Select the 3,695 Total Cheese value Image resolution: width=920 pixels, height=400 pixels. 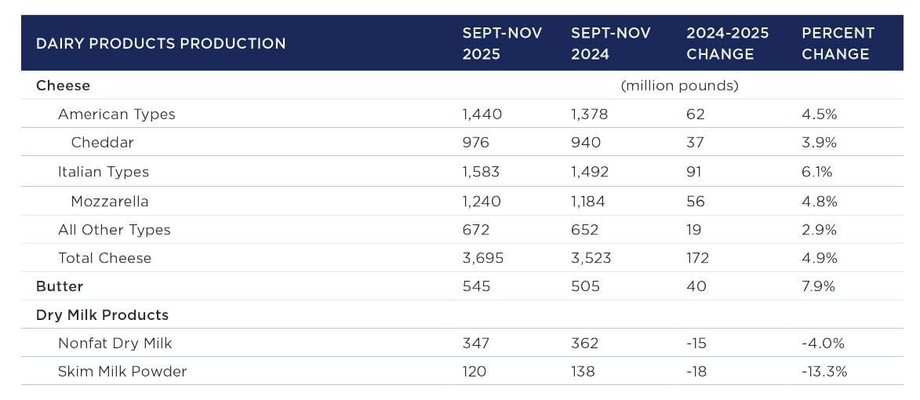coord(482,258)
